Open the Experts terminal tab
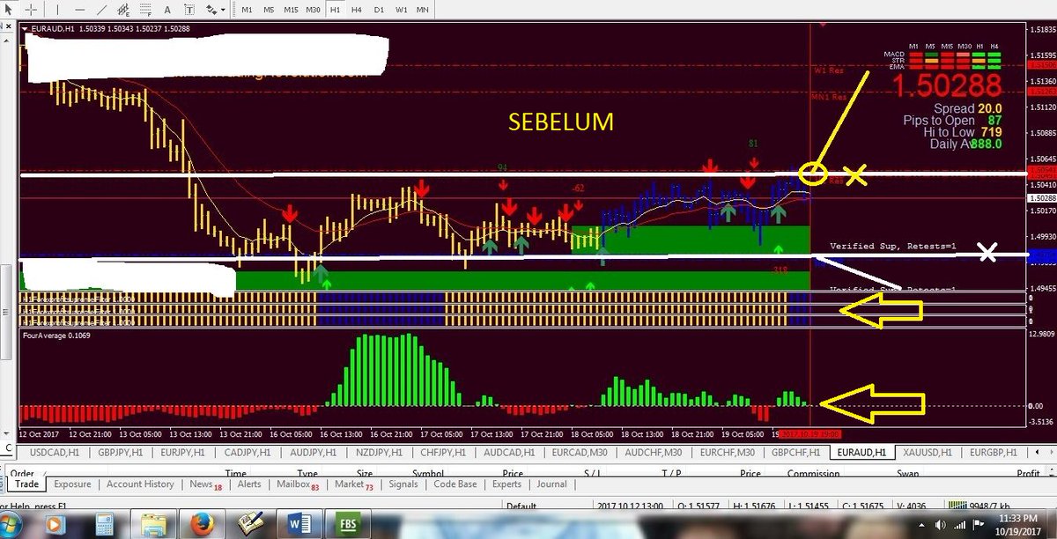The image size is (1057, 539). [x=506, y=484]
